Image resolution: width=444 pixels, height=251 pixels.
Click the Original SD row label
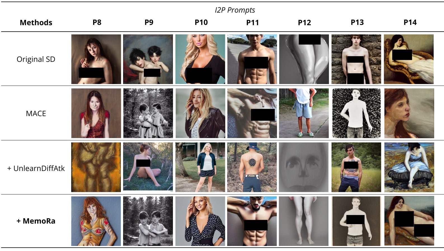click(36, 59)
